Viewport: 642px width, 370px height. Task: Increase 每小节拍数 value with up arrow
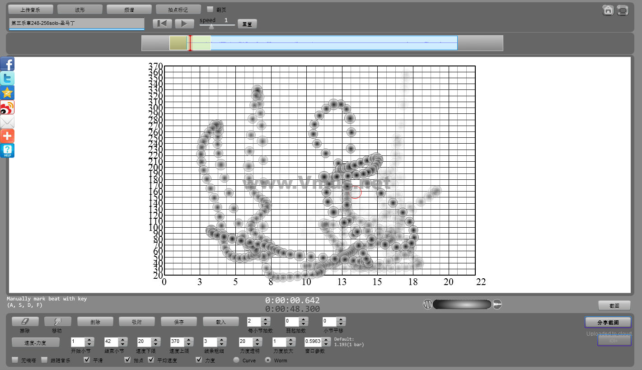266,319
